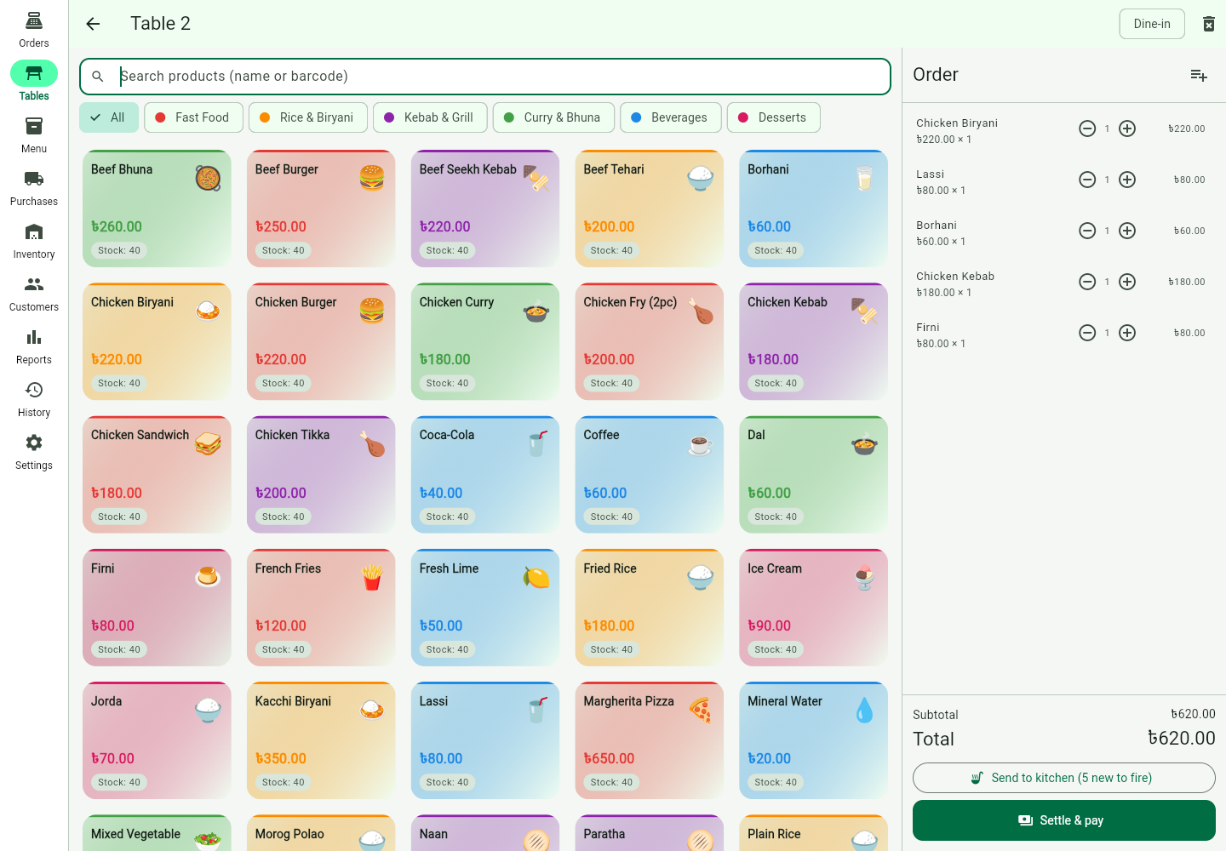Add Coca-Cola to the order

coord(485,475)
